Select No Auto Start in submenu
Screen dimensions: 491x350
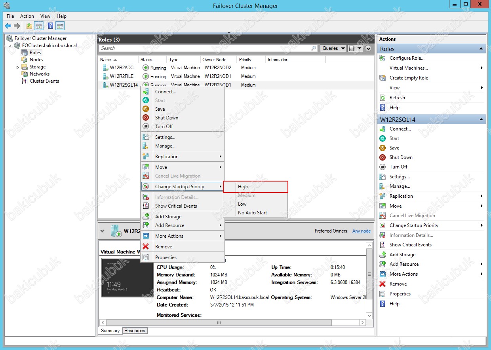255,213
